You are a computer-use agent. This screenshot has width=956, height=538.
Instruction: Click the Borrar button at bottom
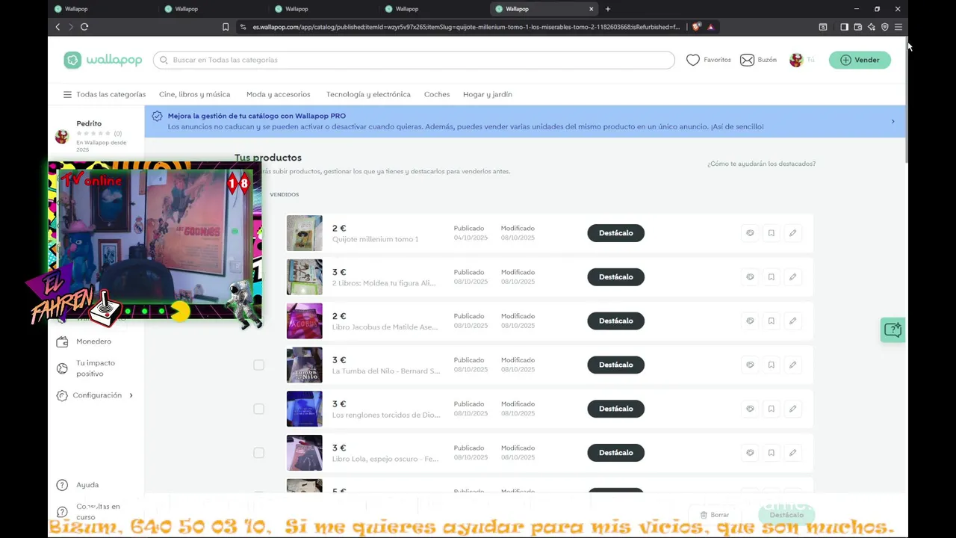click(715, 515)
